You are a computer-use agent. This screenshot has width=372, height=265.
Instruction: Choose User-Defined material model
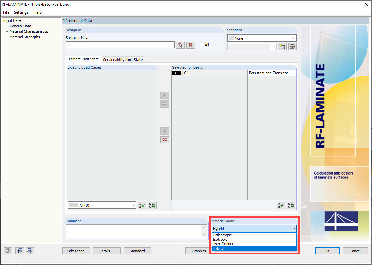pos(254,244)
